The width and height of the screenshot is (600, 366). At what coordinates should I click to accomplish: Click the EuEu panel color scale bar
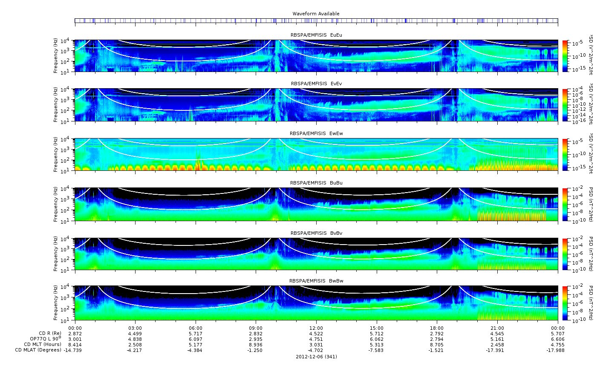click(565, 56)
